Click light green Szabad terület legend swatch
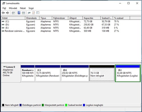142x112 pixels. pos(66,105)
